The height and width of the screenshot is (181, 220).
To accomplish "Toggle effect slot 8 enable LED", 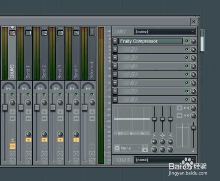I will [186, 99].
